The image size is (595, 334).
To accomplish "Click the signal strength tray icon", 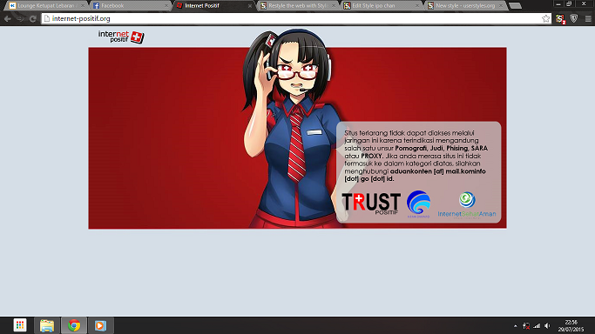I will [x=537, y=326].
